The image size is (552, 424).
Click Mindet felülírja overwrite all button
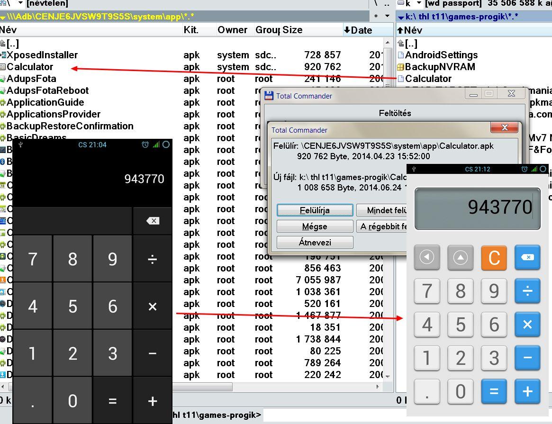point(381,210)
